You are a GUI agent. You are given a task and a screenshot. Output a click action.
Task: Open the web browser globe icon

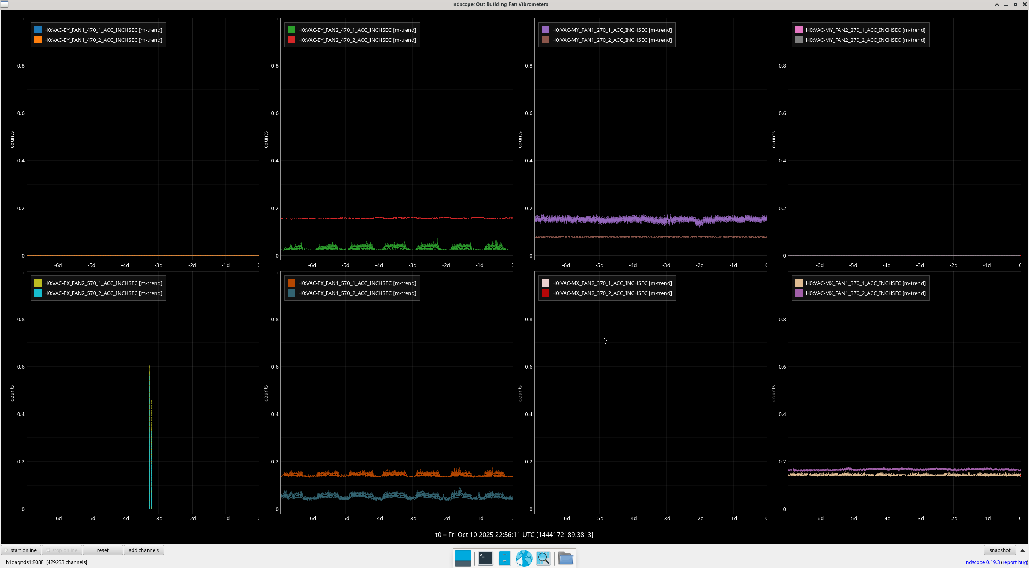pos(524,558)
